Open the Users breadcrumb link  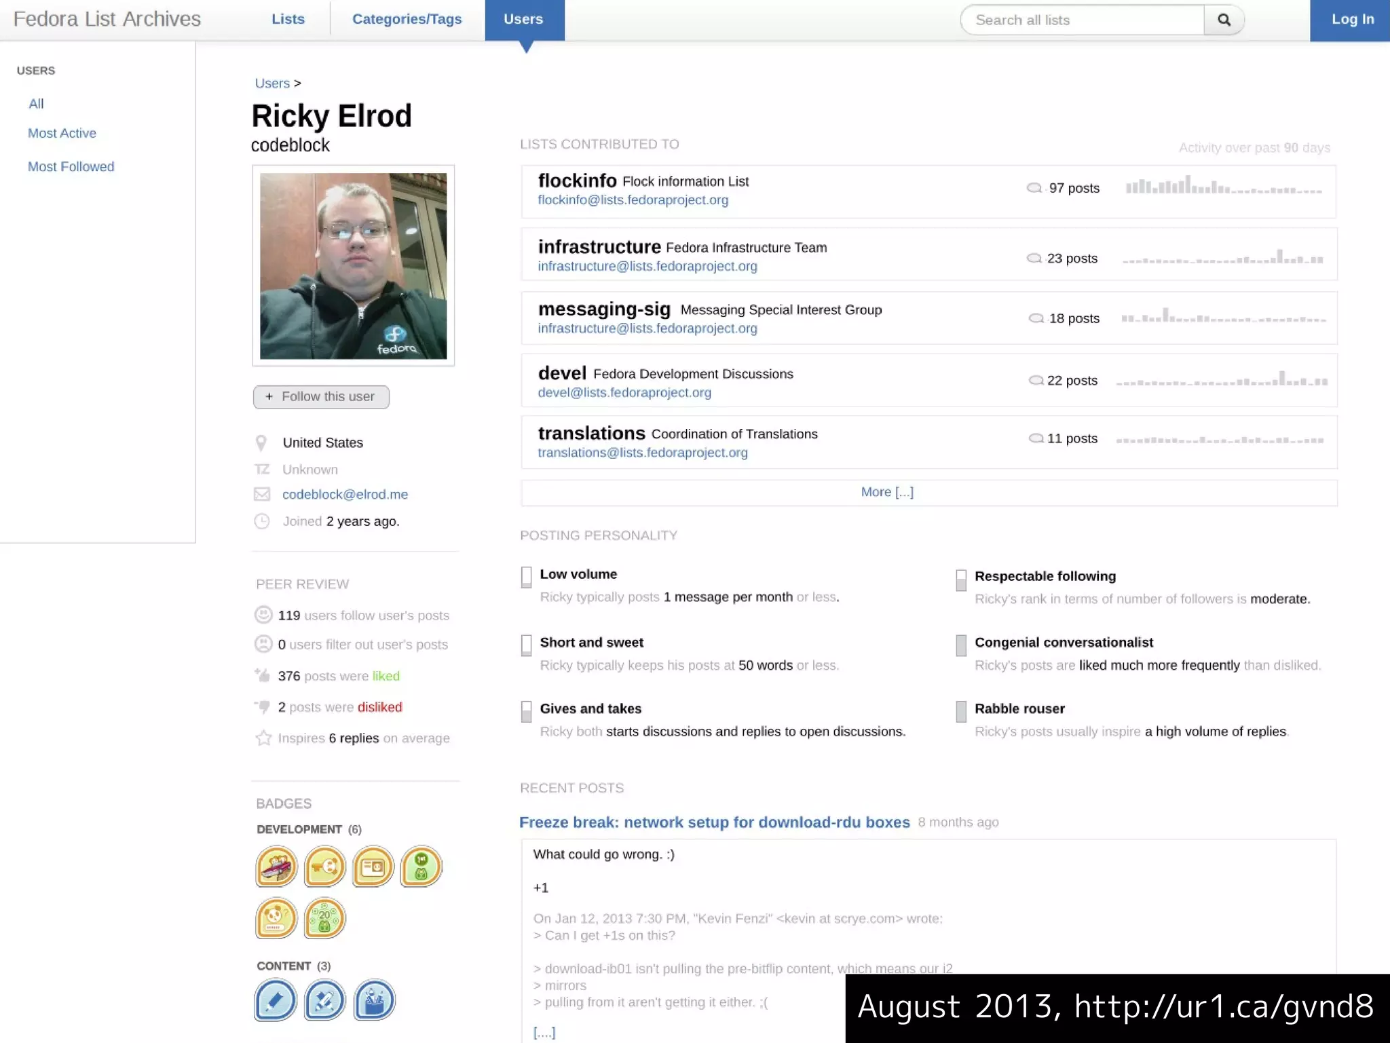tap(272, 83)
